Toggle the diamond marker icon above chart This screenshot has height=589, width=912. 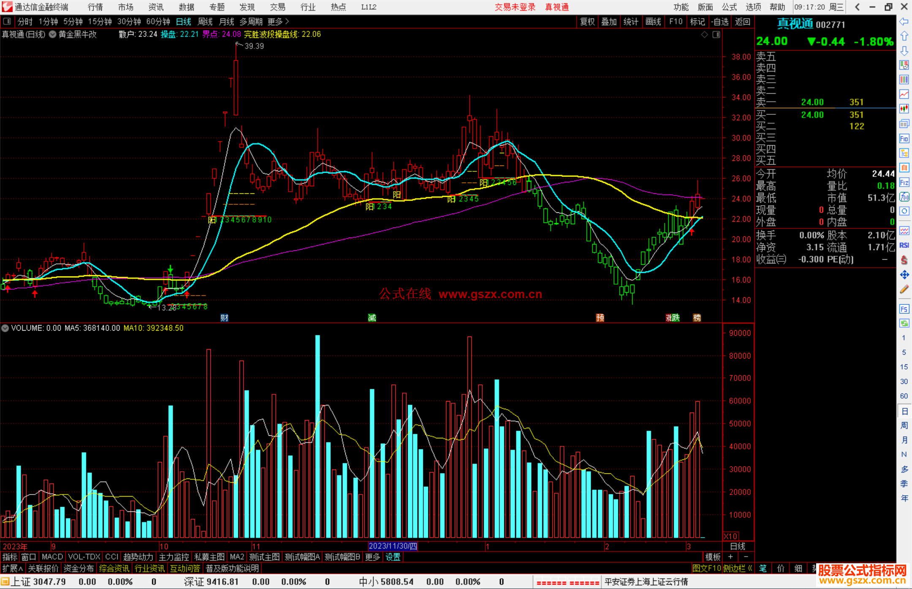(704, 35)
